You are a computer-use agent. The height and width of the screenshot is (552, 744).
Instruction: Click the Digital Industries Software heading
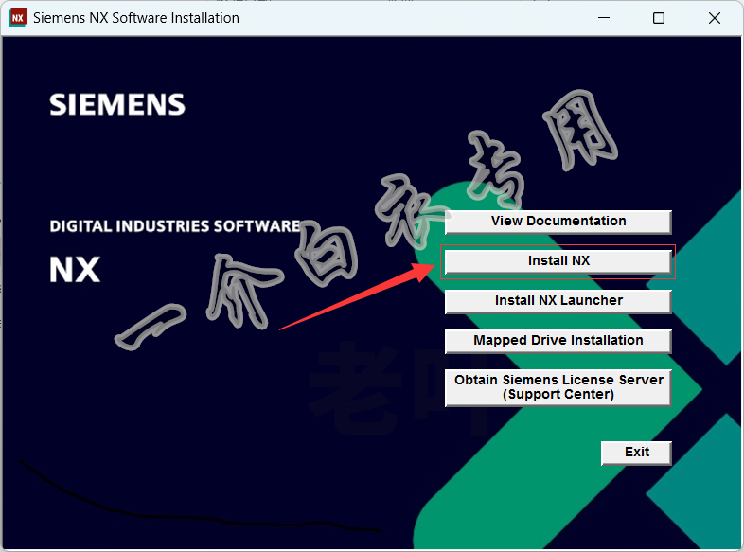pos(174,227)
